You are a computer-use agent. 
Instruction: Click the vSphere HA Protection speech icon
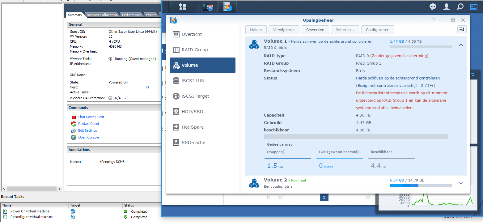pos(126,97)
